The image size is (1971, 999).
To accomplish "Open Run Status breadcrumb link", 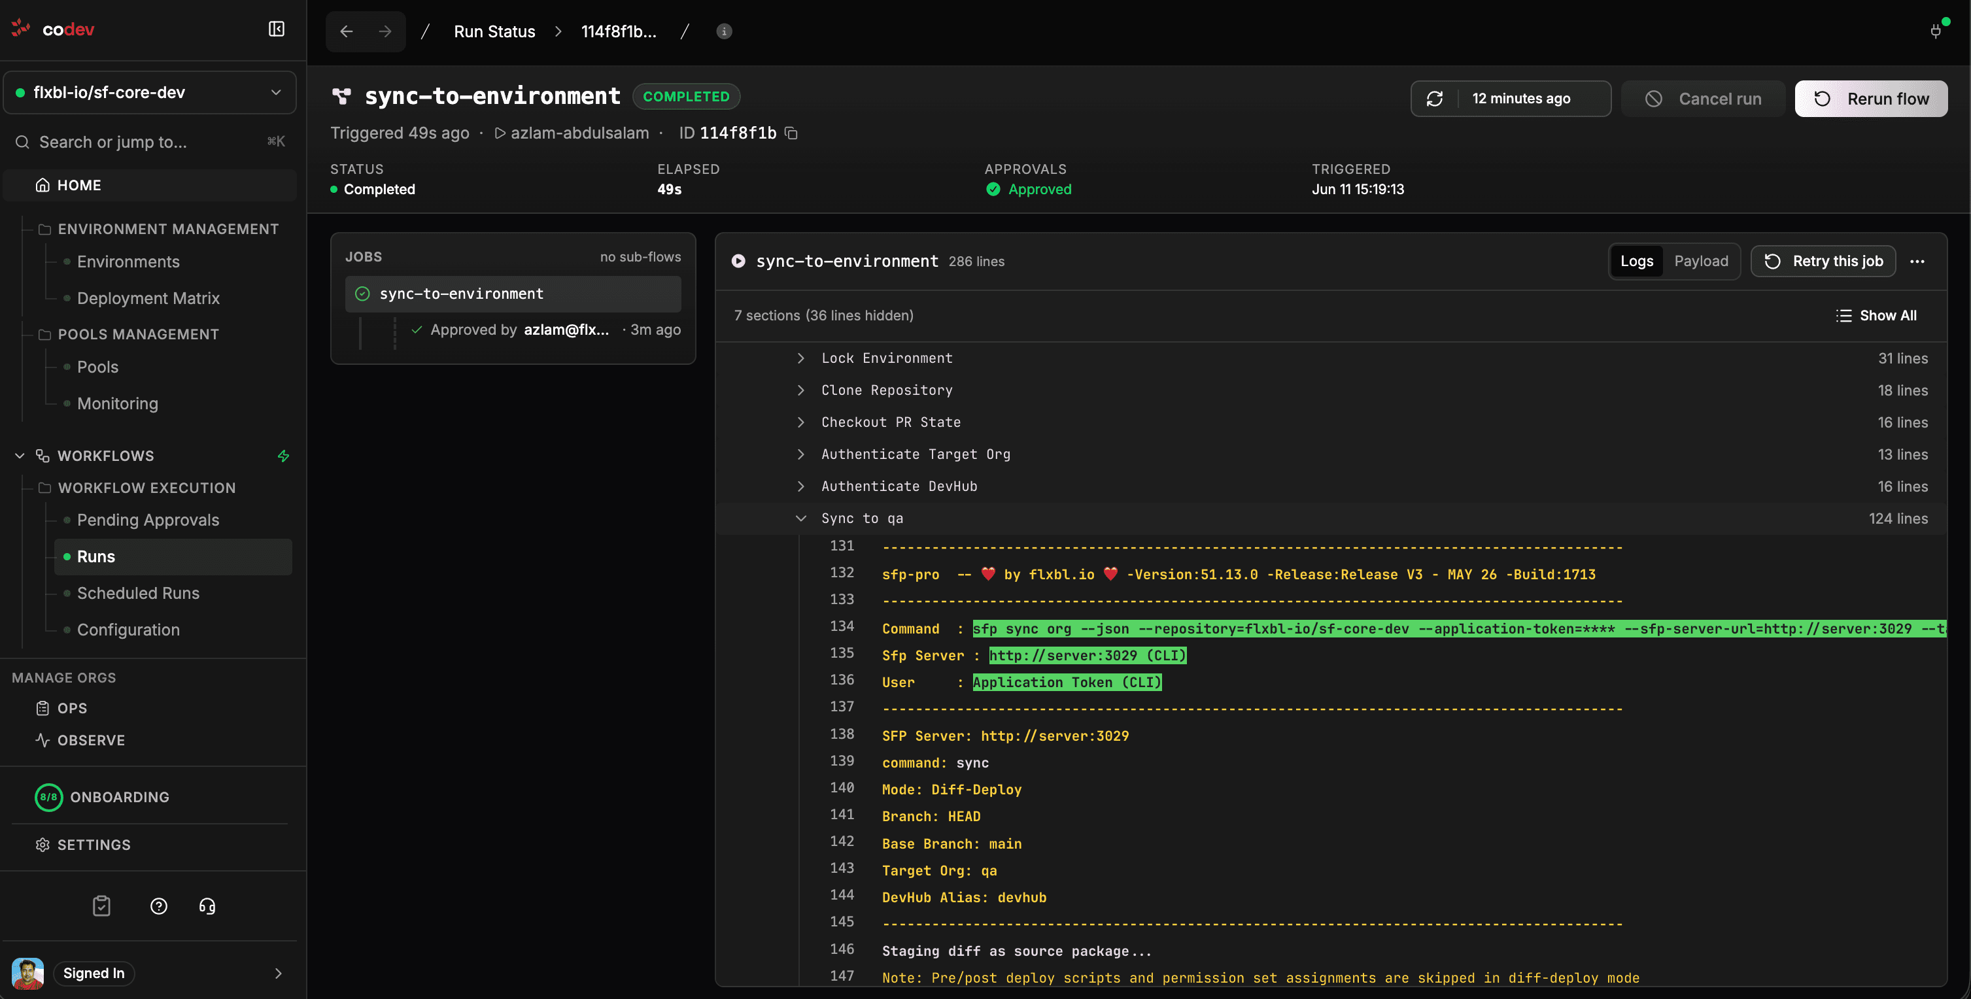I will [x=494, y=31].
